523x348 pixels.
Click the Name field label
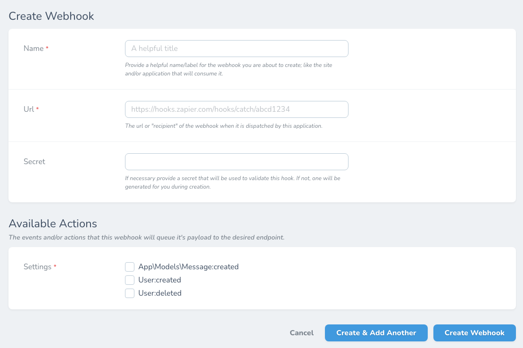point(33,49)
